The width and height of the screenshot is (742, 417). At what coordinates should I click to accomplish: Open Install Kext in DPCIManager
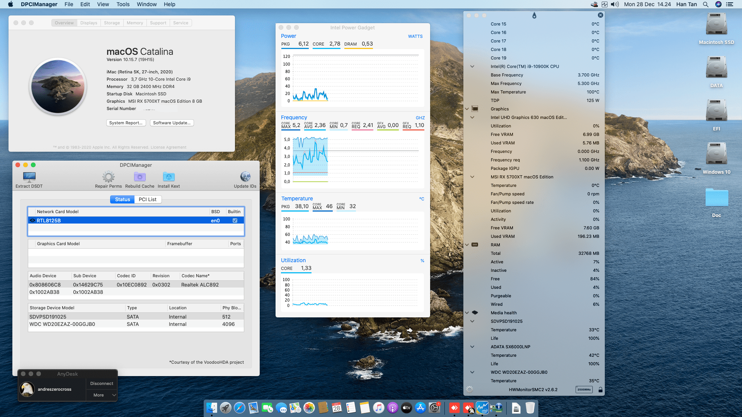coord(168,177)
